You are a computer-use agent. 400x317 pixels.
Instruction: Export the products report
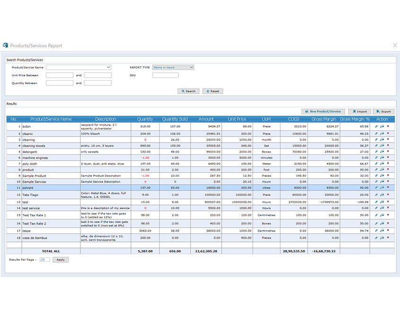(383, 111)
